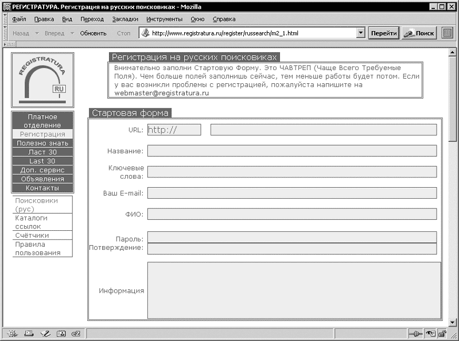This screenshot has height=341, width=459.
Task: Click the Mozilla throbber icon
Action: click(448, 33)
